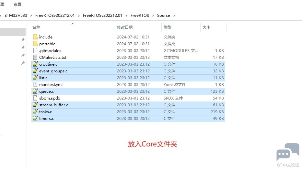Select the manifest.yml file name
Viewport: 302px width, 170px height.
tap(51, 85)
